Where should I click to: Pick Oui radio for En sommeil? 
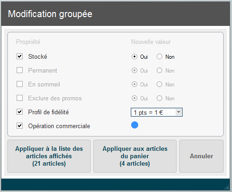coord(134,84)
